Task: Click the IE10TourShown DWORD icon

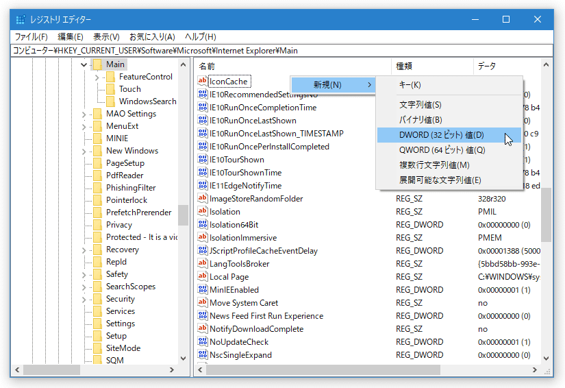Action: coord(203,160)
